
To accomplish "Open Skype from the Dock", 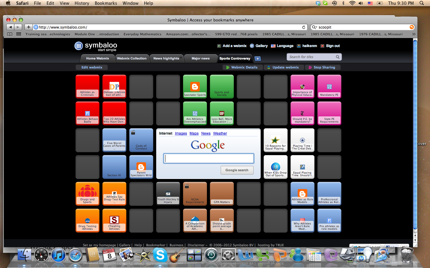I will 160,255.
